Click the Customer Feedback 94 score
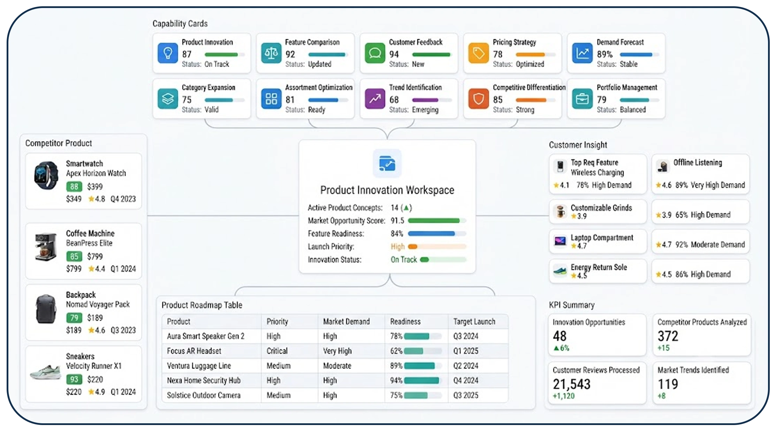Screen dimensions: 775x432 pyautogui.click(x=394, y=54)
